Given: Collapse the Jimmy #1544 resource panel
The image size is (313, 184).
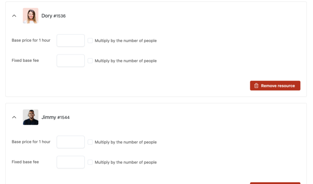Looking at the screenshot, I should (x=14, y=117).
